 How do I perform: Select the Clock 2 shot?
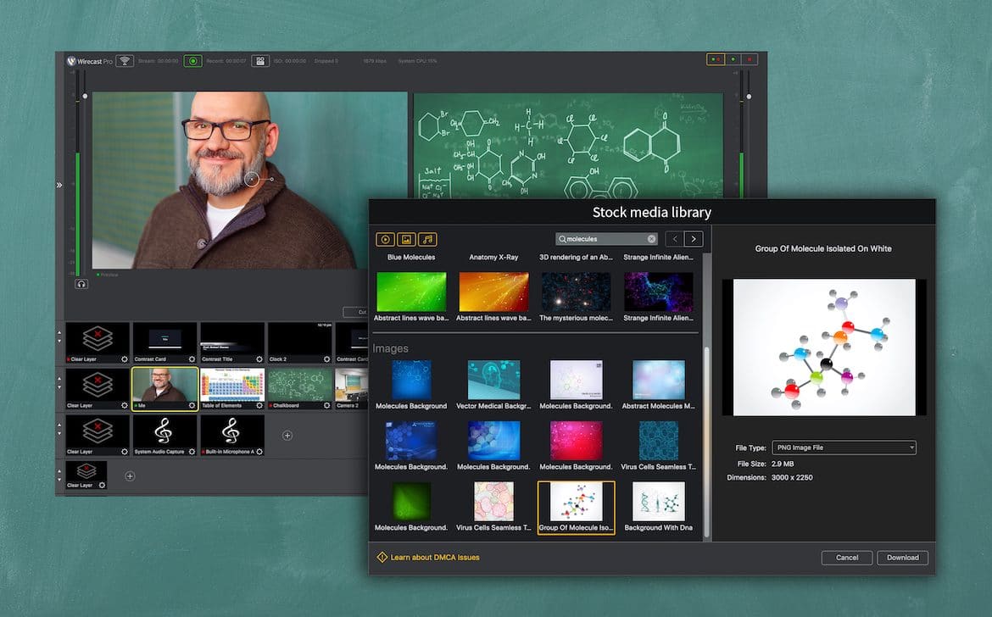point(300,342)
